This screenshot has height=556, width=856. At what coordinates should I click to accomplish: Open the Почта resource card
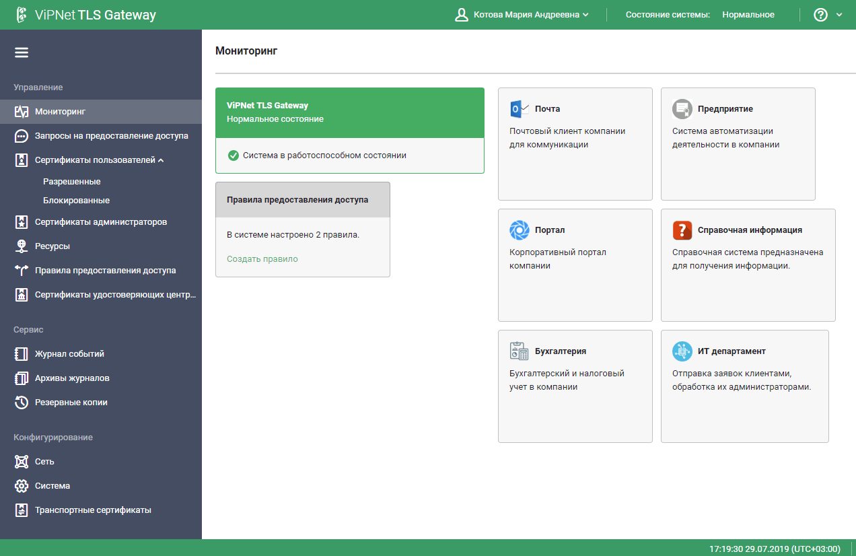pos(575,144)
